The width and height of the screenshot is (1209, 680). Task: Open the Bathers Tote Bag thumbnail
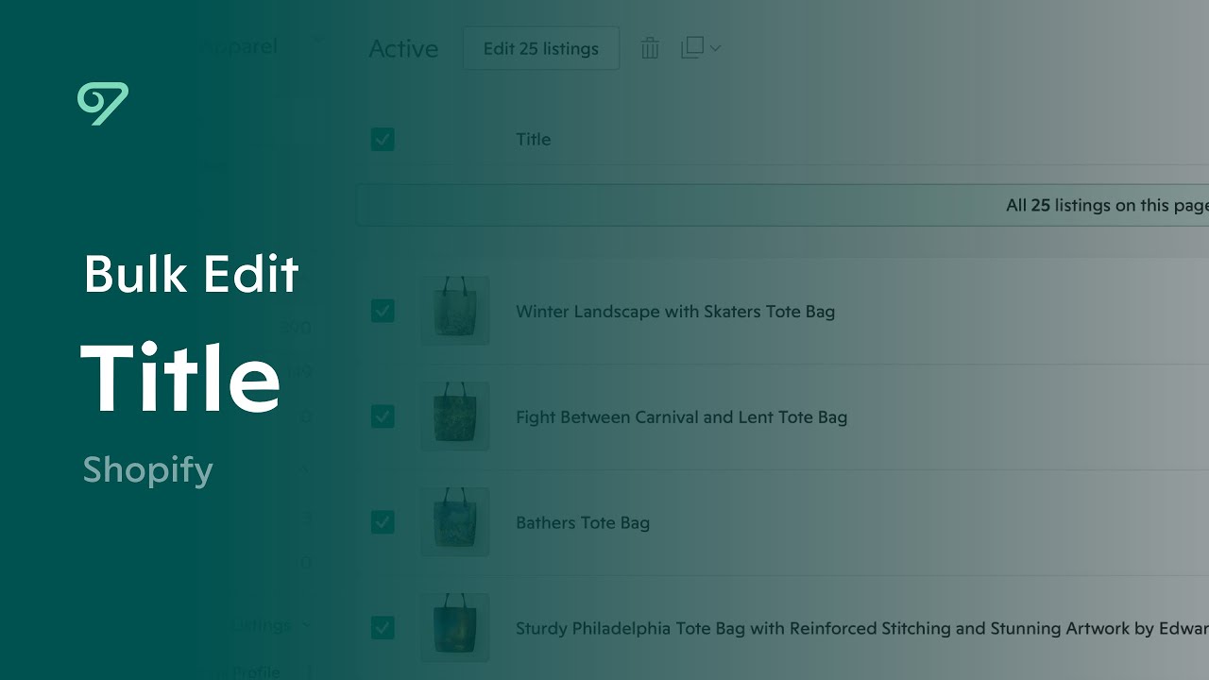455,522
